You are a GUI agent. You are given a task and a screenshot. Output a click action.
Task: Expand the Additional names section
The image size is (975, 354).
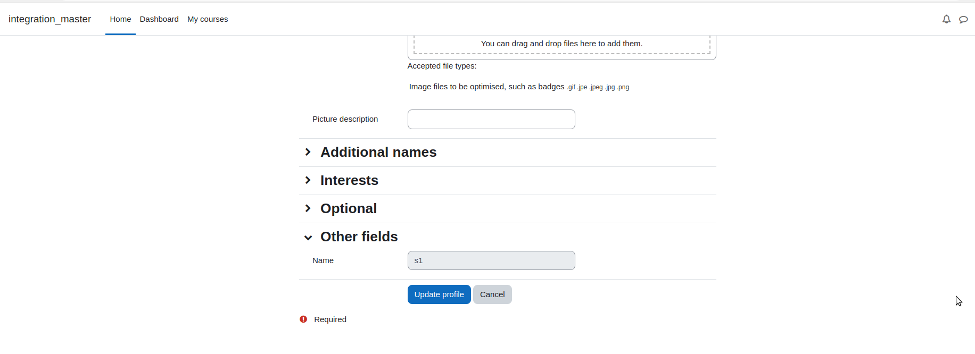click(378, 152)
